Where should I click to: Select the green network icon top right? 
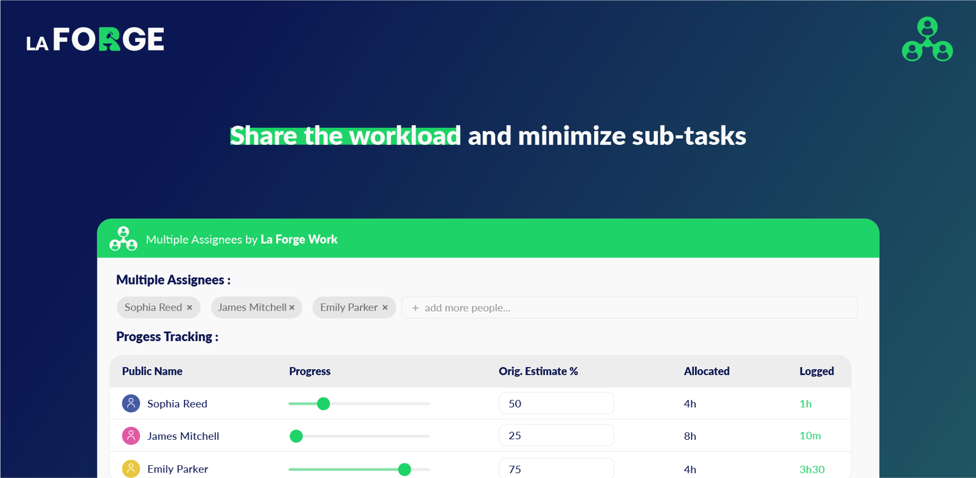tap(927, 39)
